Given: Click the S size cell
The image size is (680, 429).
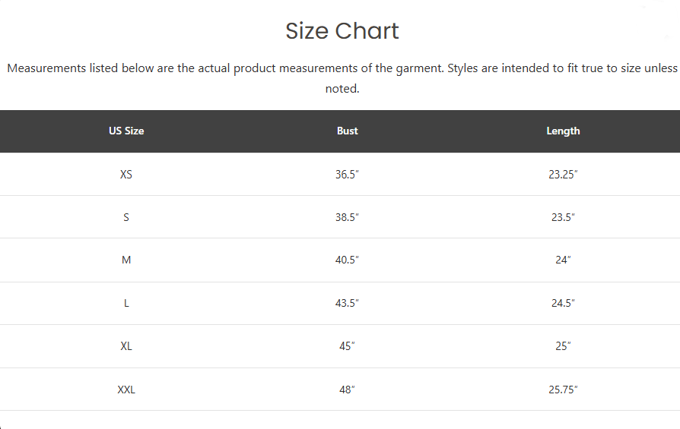Looking at the screenshot, I should pyautogui.click(x=126, y=217).
